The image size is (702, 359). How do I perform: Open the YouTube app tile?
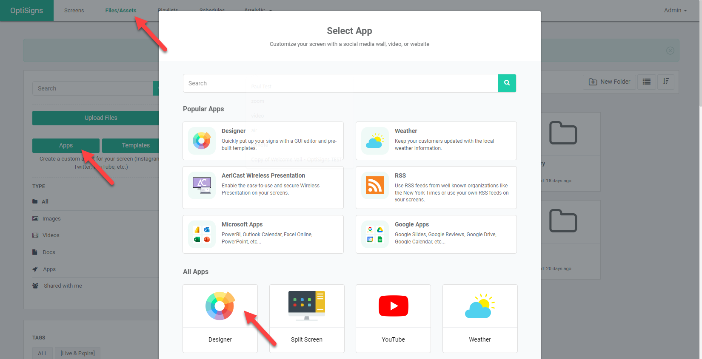pos(393,318)
